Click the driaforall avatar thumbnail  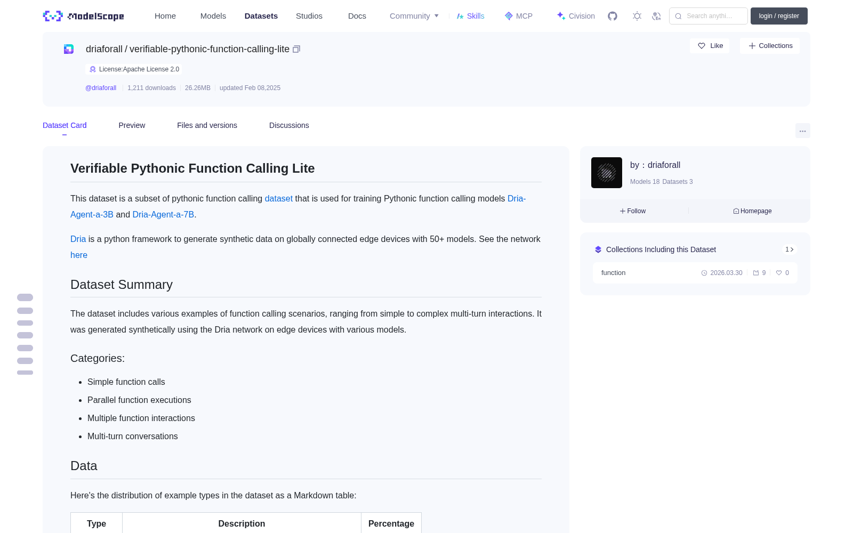coord(607,173)
